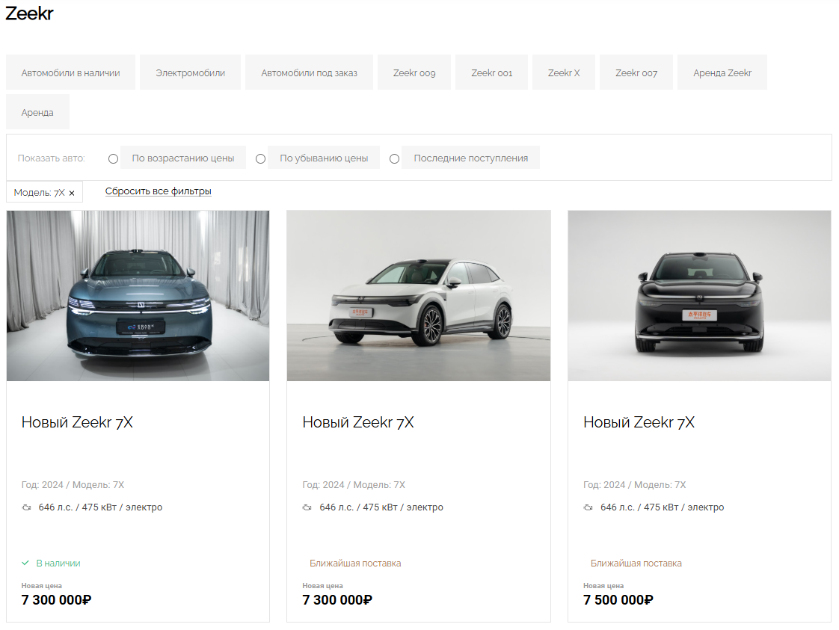The image size is (839, 630).
Task: Click the engine icon on third car card
Action: [x=588, y=507]
